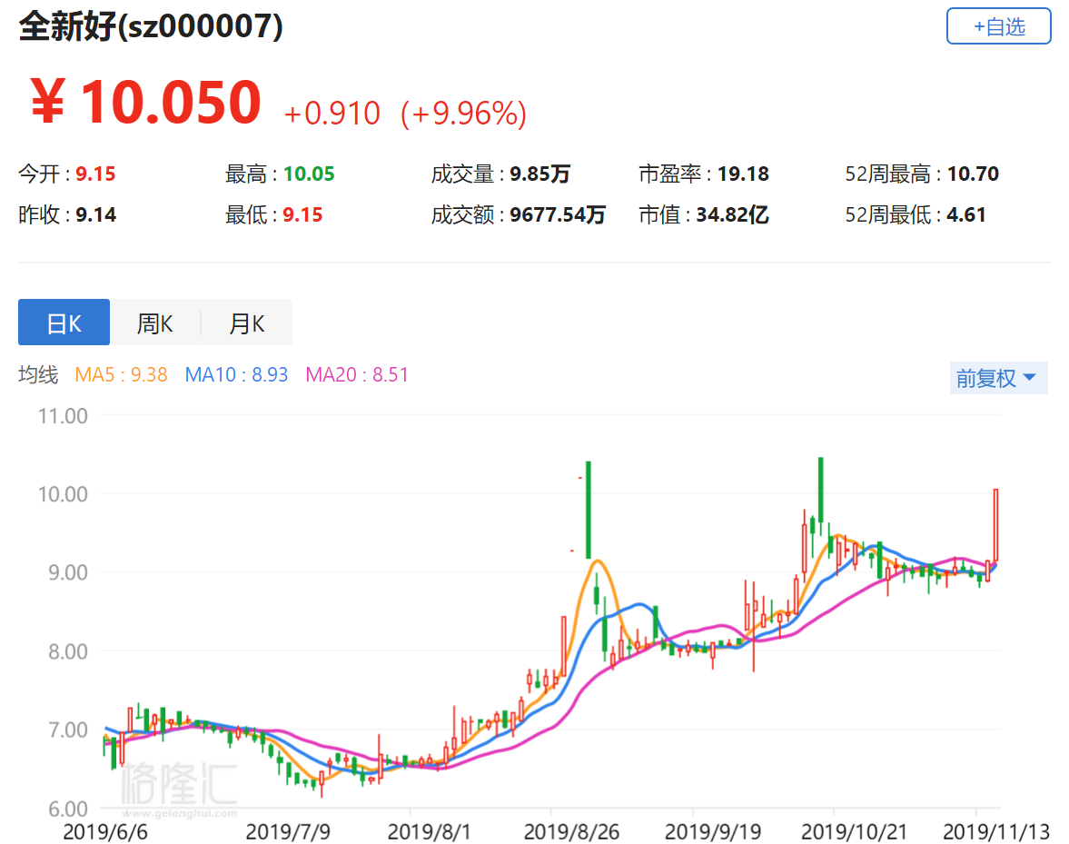Click the percent change (+9.96%)

pyautogui.click(x=463, y=114)
